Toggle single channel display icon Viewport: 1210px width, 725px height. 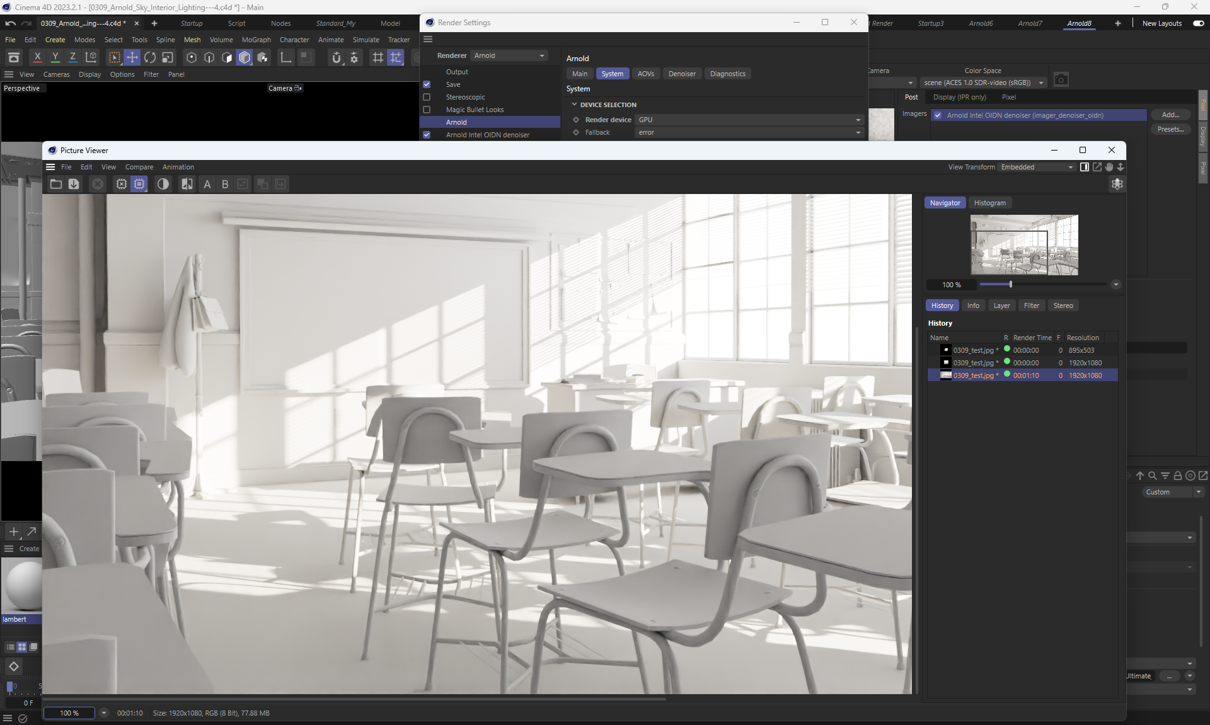(x=163, y=184)
